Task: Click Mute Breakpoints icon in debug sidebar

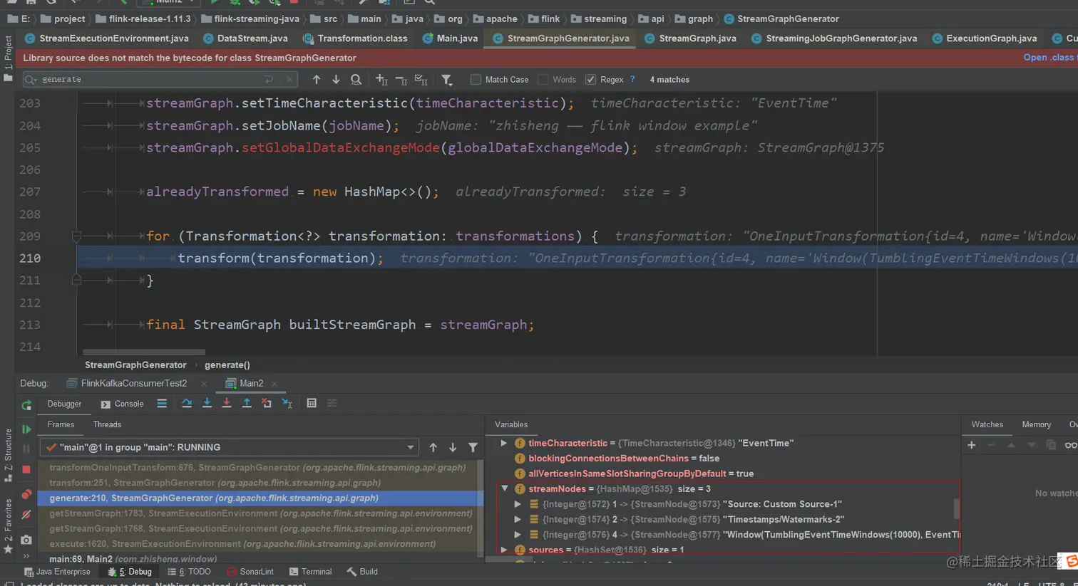Action: 26,515
